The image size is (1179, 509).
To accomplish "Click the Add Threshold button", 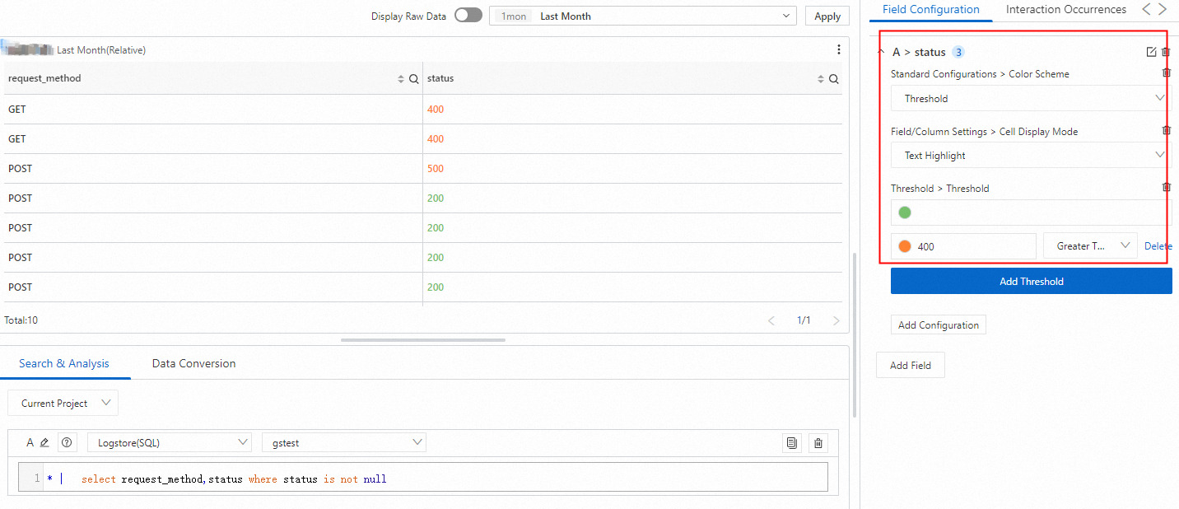I will 1031,281.
